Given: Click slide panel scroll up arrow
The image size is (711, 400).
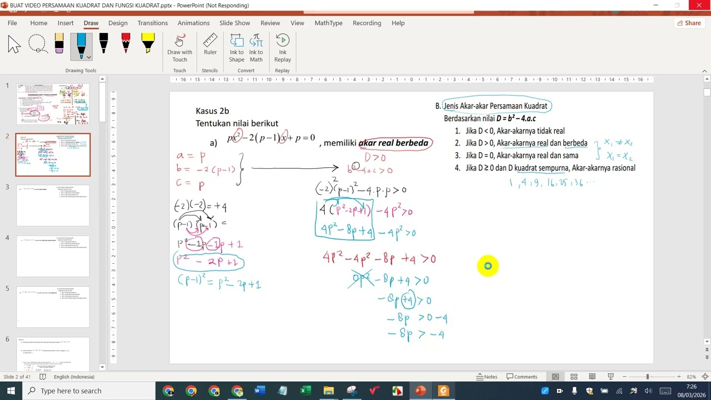Looking at the screenshot, I should (102, 79).
